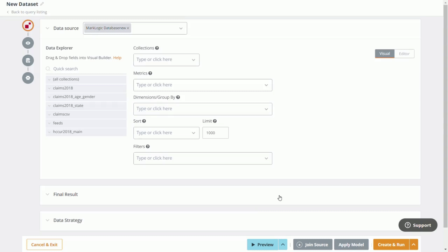Viewport: 448px width, 252px height.
Task: Open the Metrics help icon
Action: coord(150,73)
